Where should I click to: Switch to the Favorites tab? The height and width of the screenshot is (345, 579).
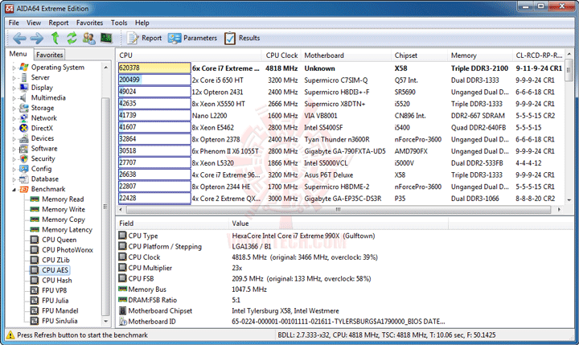[50, 55]
